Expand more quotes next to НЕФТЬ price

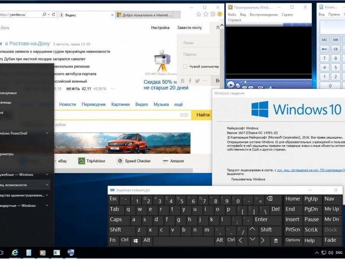(113, 89)
